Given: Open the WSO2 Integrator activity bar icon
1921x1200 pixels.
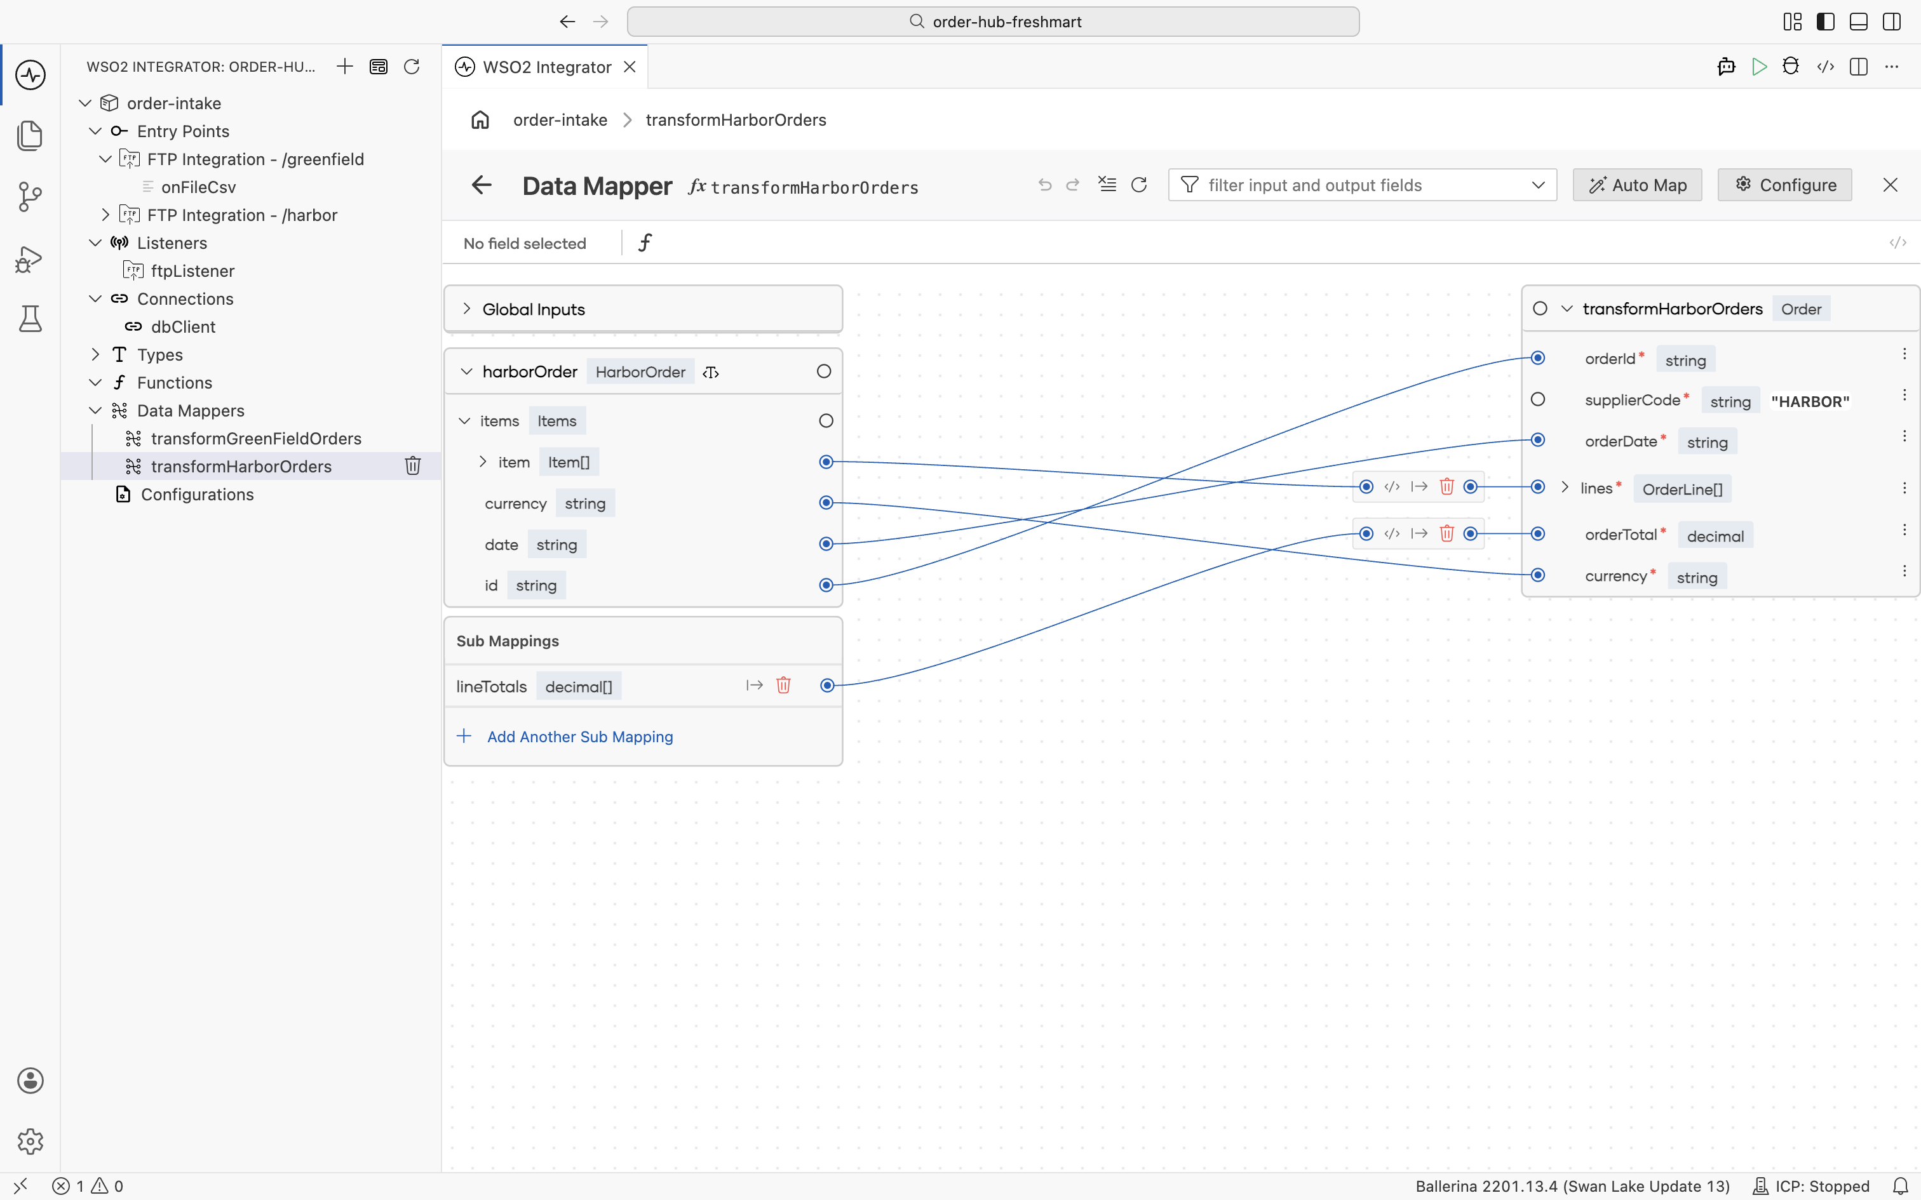Looking at the screenshot, I should click(x=30, y=76).
